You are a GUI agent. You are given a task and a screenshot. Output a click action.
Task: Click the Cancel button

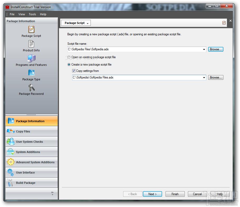(x=197, y=194)
